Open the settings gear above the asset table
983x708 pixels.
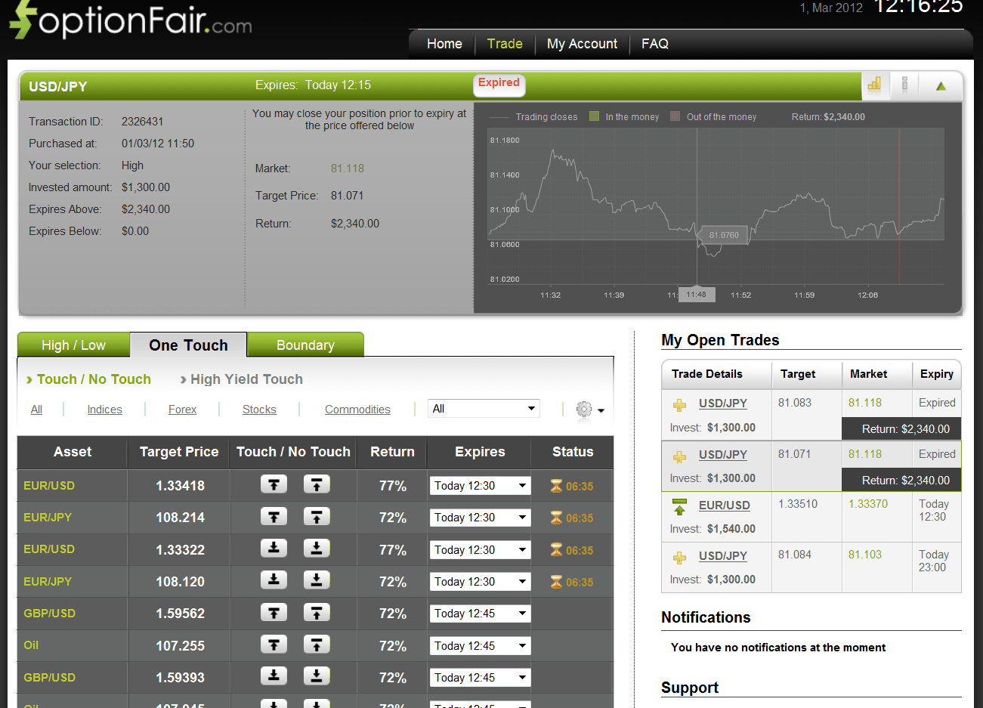pos(584,409)
